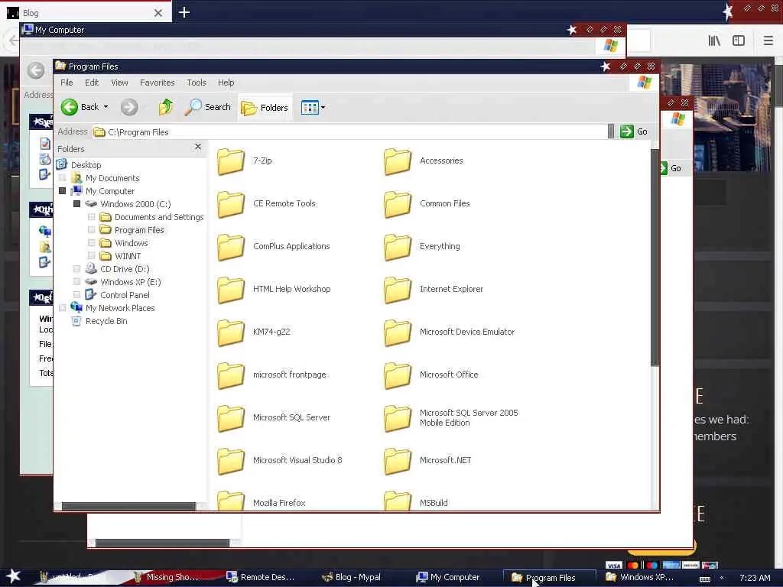
Task: Select the Microsoft Device Emulator folder icon
Action: click(x=398, y=332)
